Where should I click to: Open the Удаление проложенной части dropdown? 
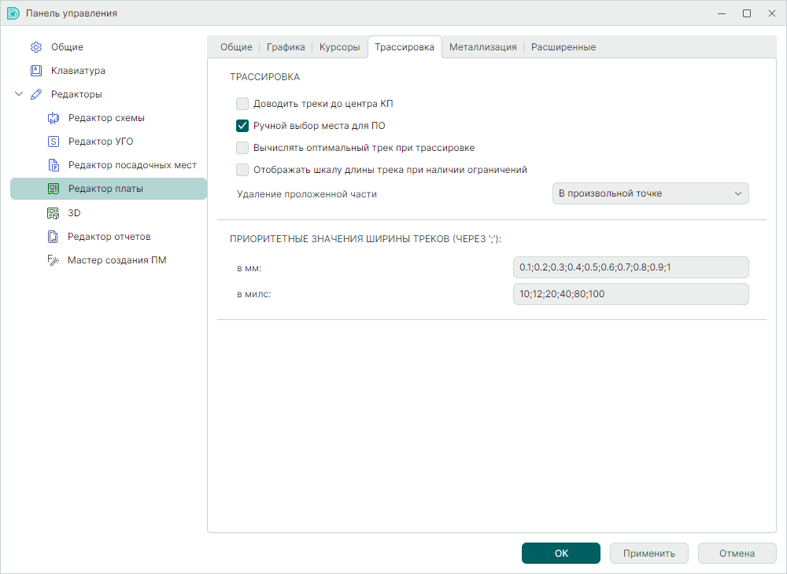pyautogui.click(x=650, y=193)
